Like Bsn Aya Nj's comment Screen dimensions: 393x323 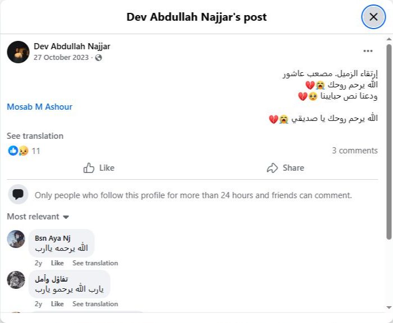[57, 263]
